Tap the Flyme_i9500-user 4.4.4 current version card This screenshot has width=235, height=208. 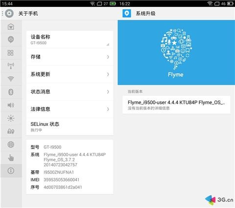click(x=177, y=104)
